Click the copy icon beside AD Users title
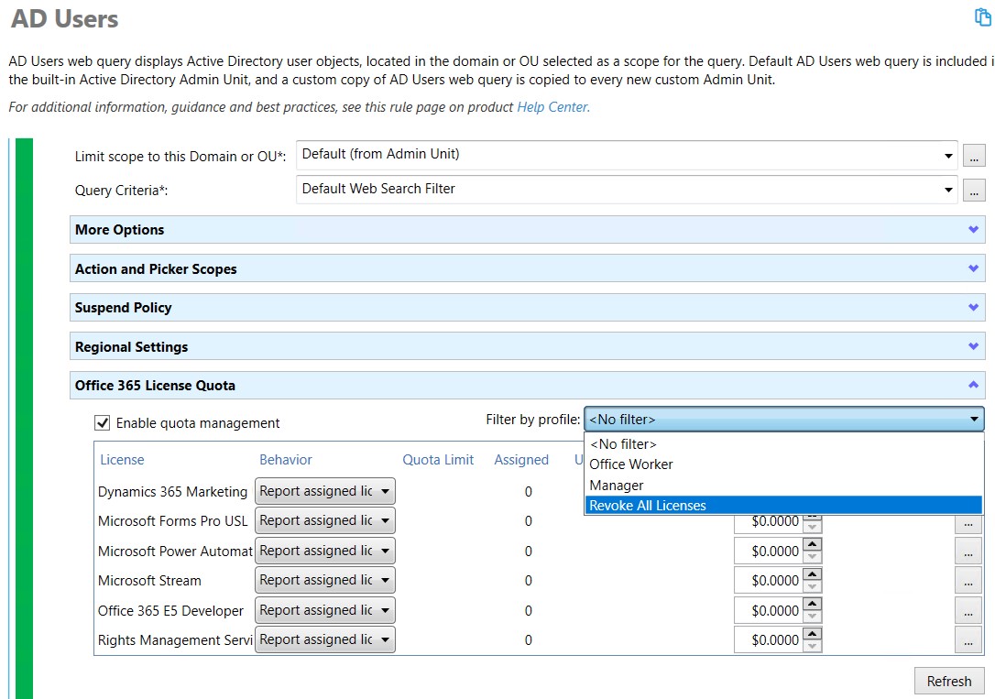995x699 pixels. [x=983, y=17]
